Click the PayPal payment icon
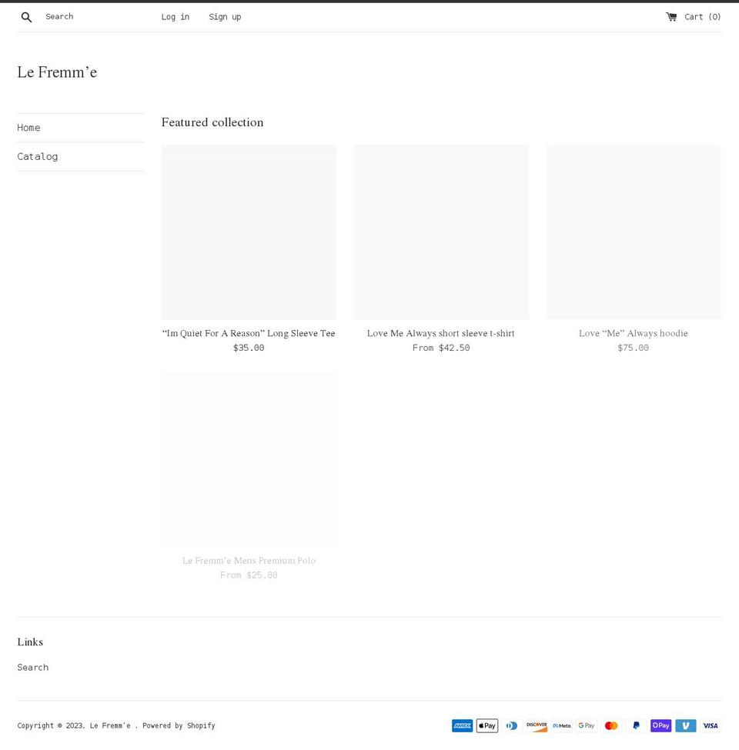The image size is (739, 750). 636,725
